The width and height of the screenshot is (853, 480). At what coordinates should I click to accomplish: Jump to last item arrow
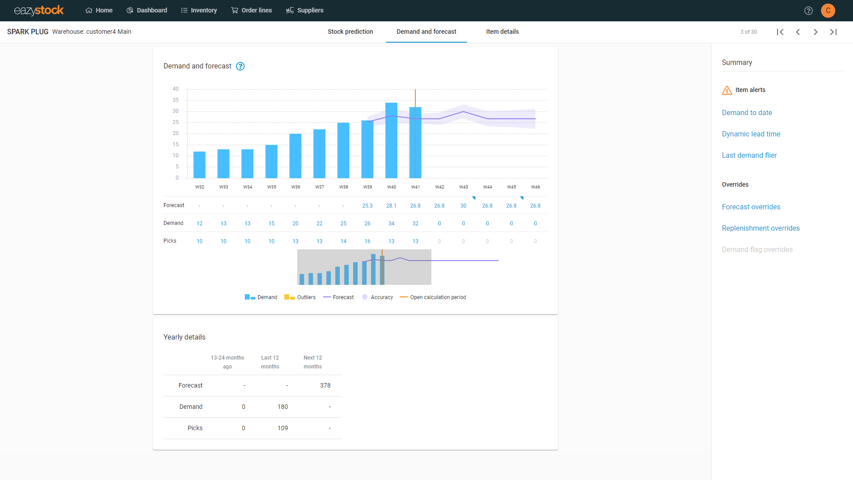(x=833, y=32)
